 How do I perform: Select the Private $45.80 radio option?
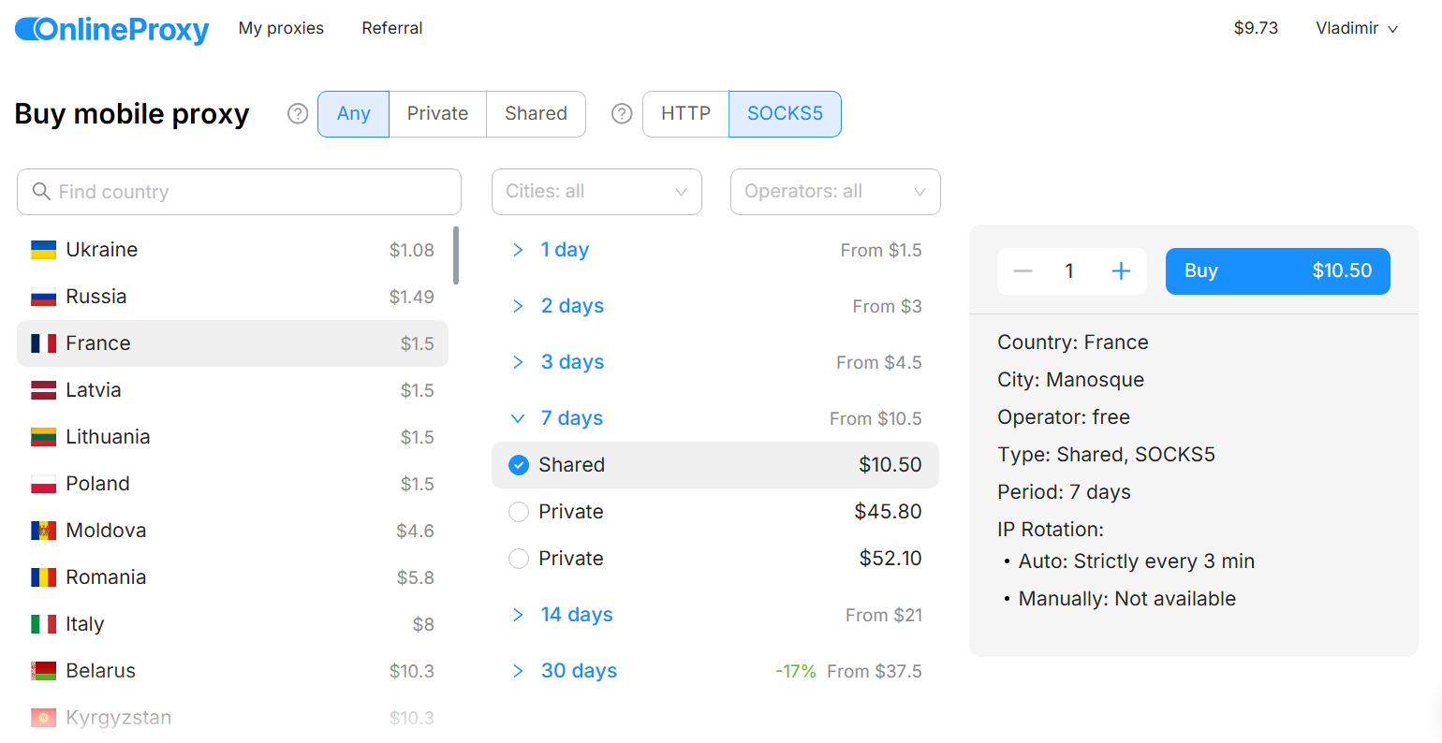pyautogui.click(x=519, y=512)
